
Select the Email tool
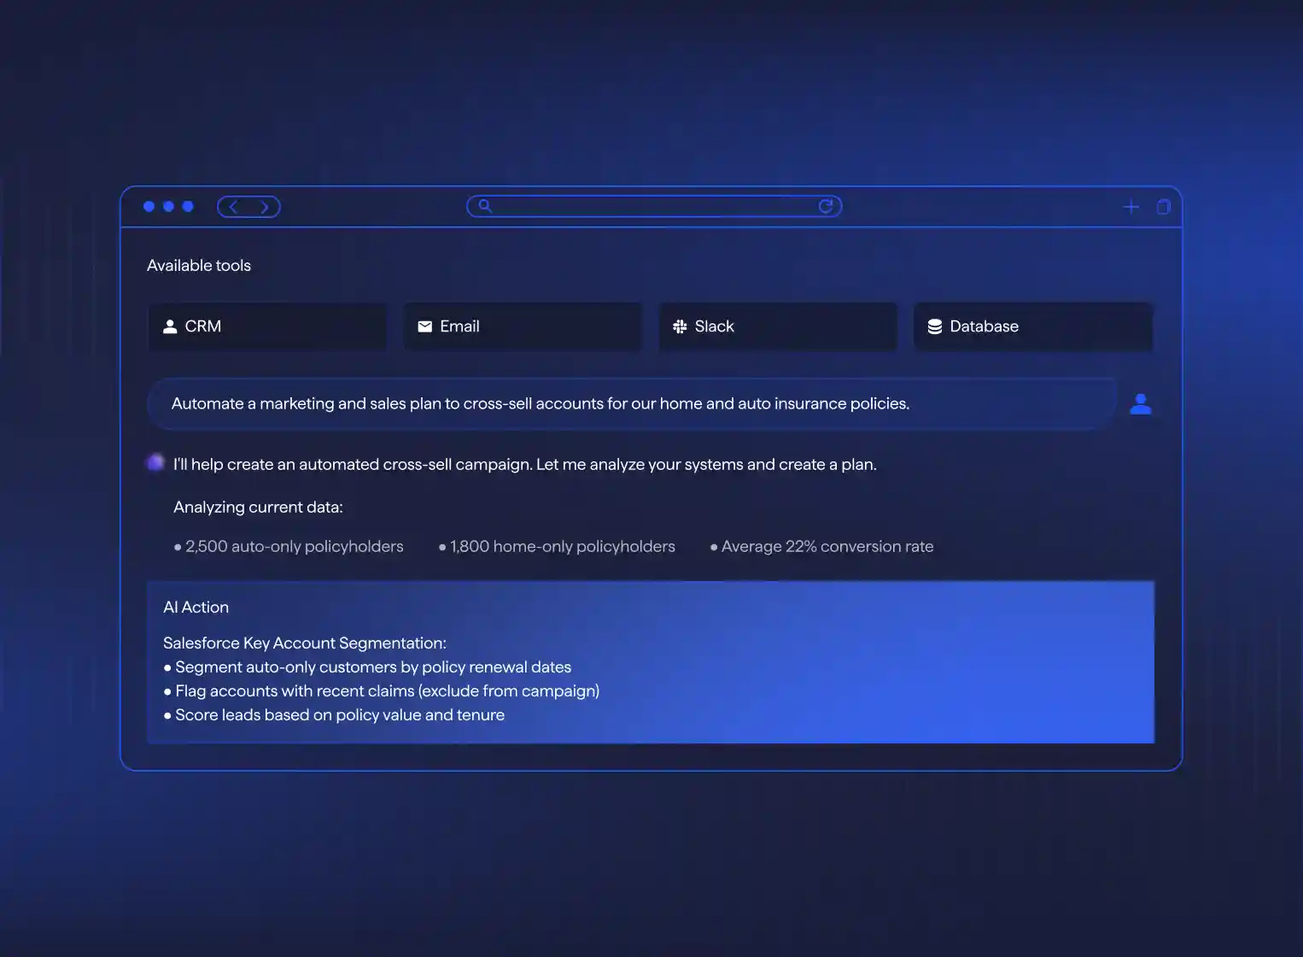[x=523, y=326]
